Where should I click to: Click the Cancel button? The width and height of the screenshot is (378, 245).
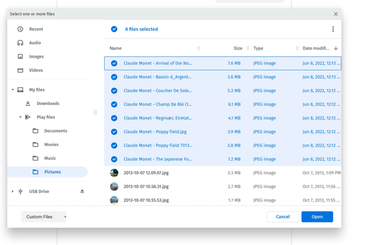283,217
